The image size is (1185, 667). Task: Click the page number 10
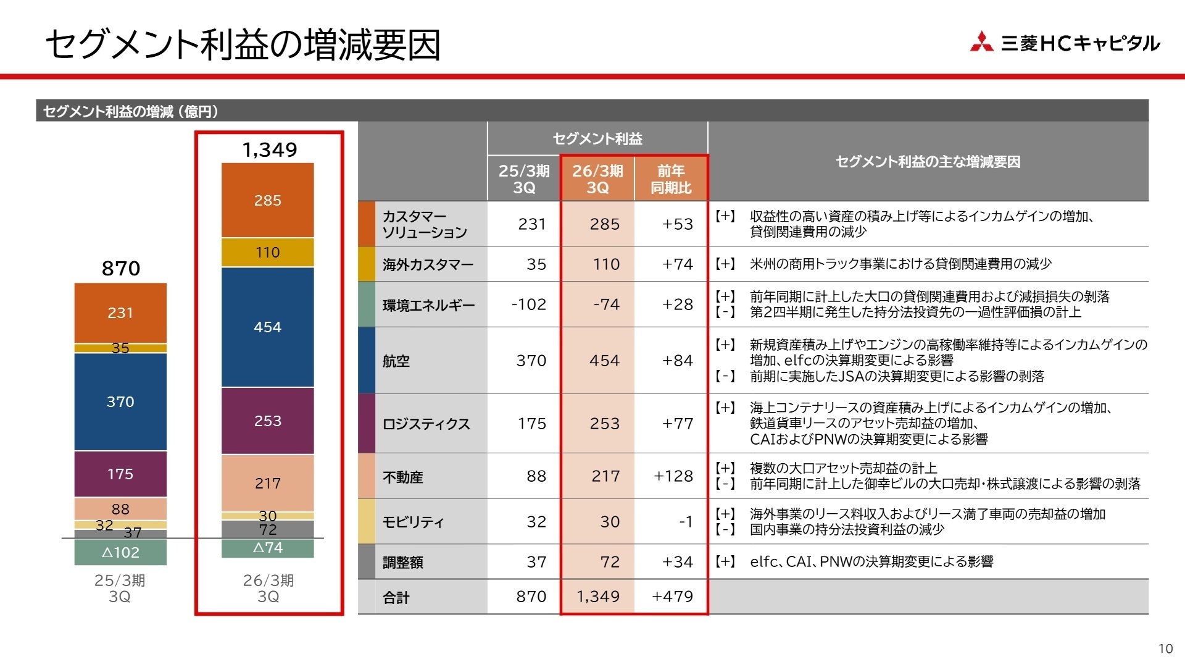(1165, 647)
